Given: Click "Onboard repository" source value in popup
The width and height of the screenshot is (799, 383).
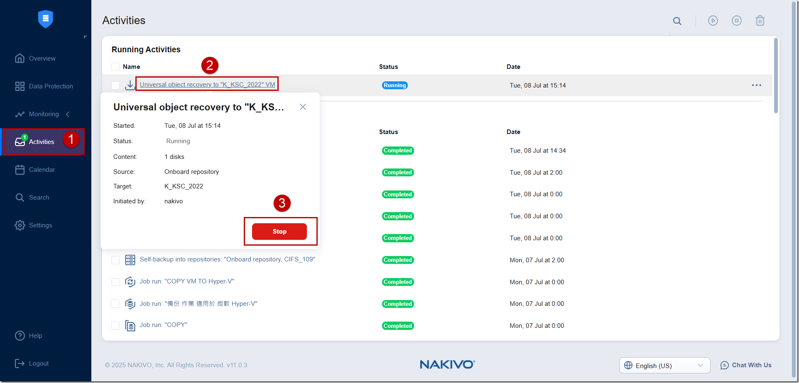Looking at the screenshot, I should point(191,172).
